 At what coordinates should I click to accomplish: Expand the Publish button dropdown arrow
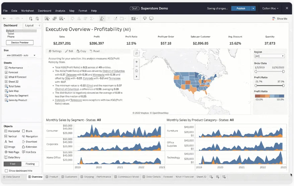point(253,8)
